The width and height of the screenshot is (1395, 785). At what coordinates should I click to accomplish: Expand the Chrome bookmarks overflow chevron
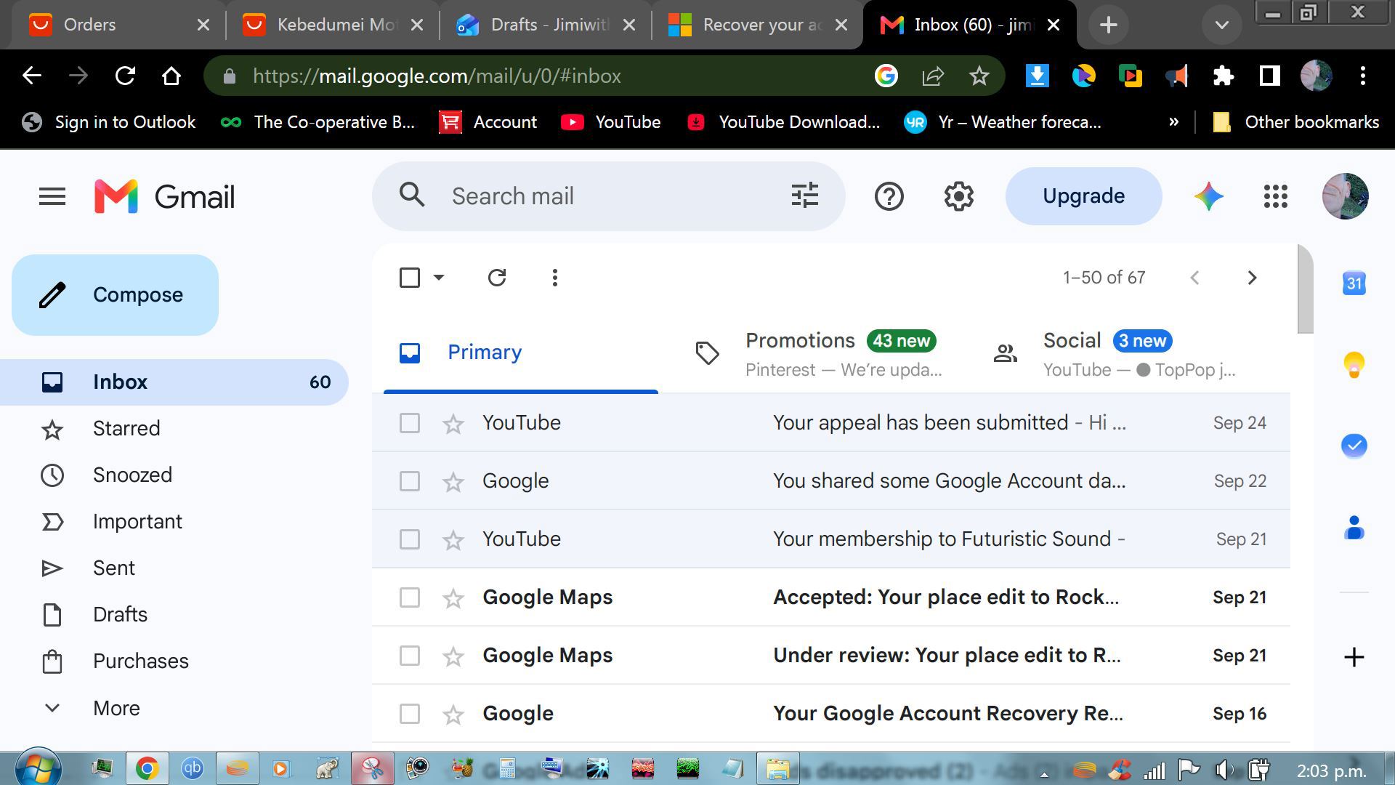click(1173, 122)
